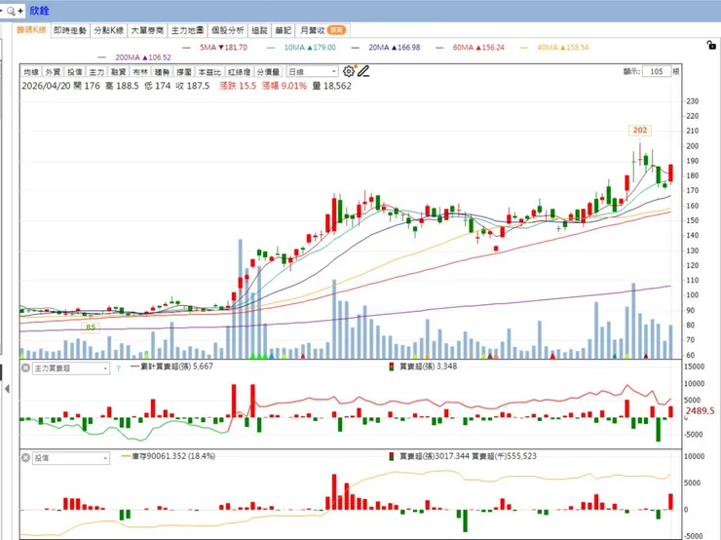The width and height of the screenshot is (721, 540).
Task: Select the pencil drawing tool icon
Action: (x=363, y=71)
